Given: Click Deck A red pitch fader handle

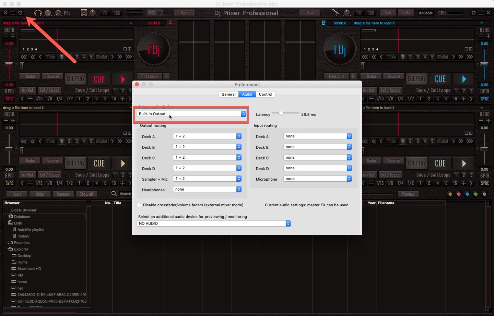Looking at the screenshot, I should point(9,64).
